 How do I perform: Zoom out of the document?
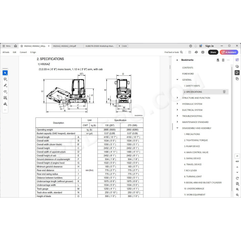pyautogui.click(x=237, y=195)
